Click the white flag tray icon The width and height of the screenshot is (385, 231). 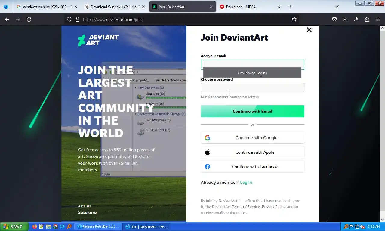click(x=352, y=226)
